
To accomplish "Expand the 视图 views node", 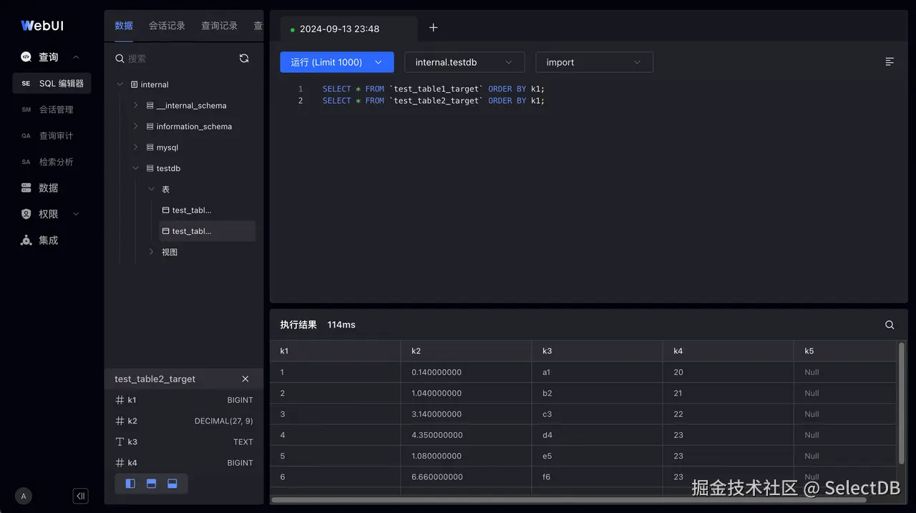I will 151,252.
